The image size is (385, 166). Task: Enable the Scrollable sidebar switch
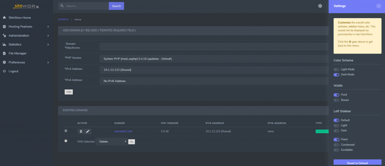point(336,150)
